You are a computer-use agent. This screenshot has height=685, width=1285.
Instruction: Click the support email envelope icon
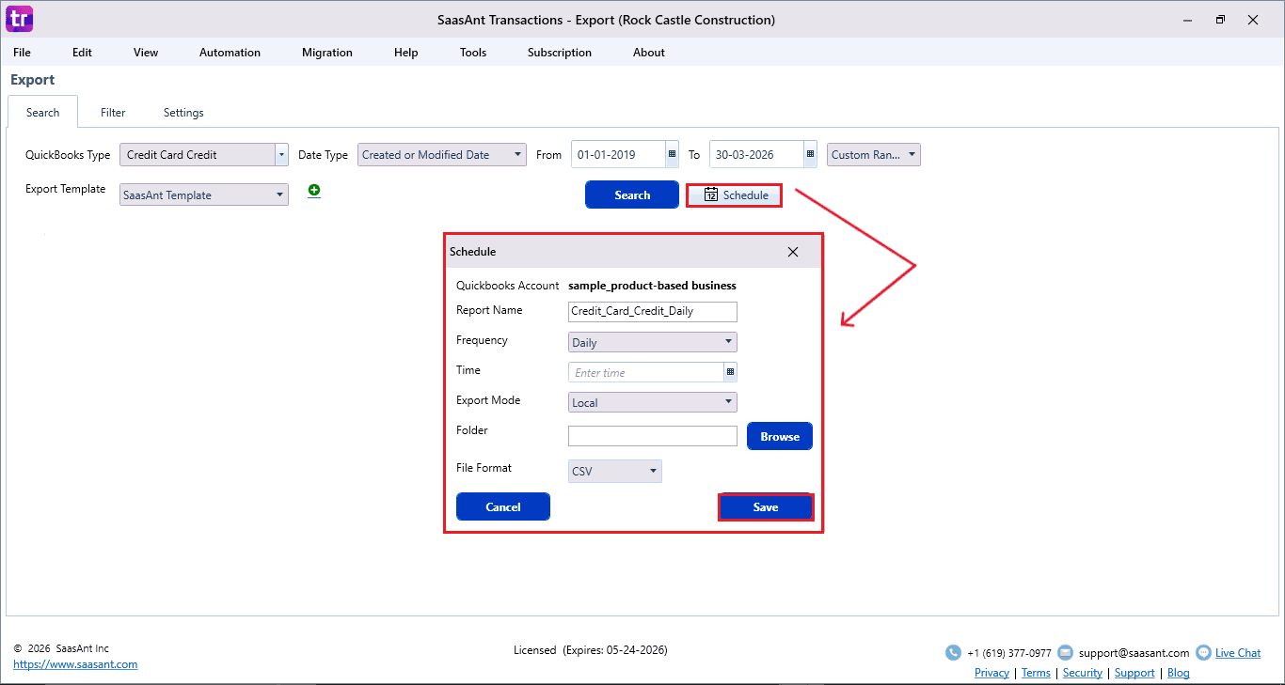1065,653
